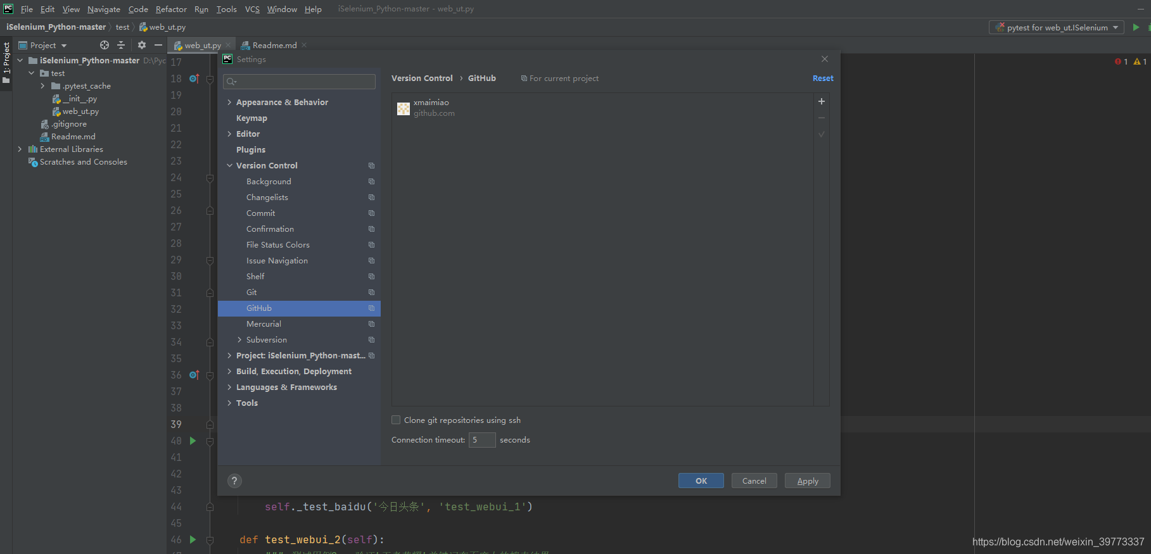Click the locate file target icon in Project panel
Image resolution: width=1151 pixels, height=554 pixels.
(105, 45)
